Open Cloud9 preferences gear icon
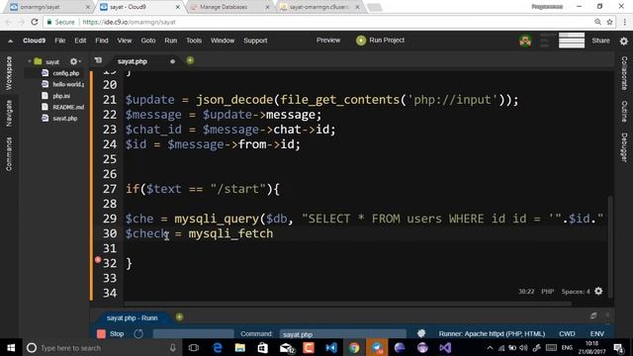This screenshot has height=356, width=633. (x=624, y=41)
